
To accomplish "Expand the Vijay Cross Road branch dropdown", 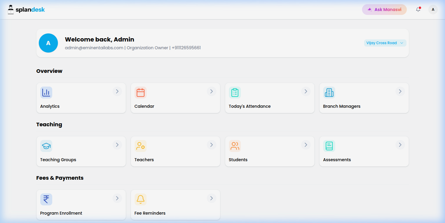I will [x=385, y=43].
